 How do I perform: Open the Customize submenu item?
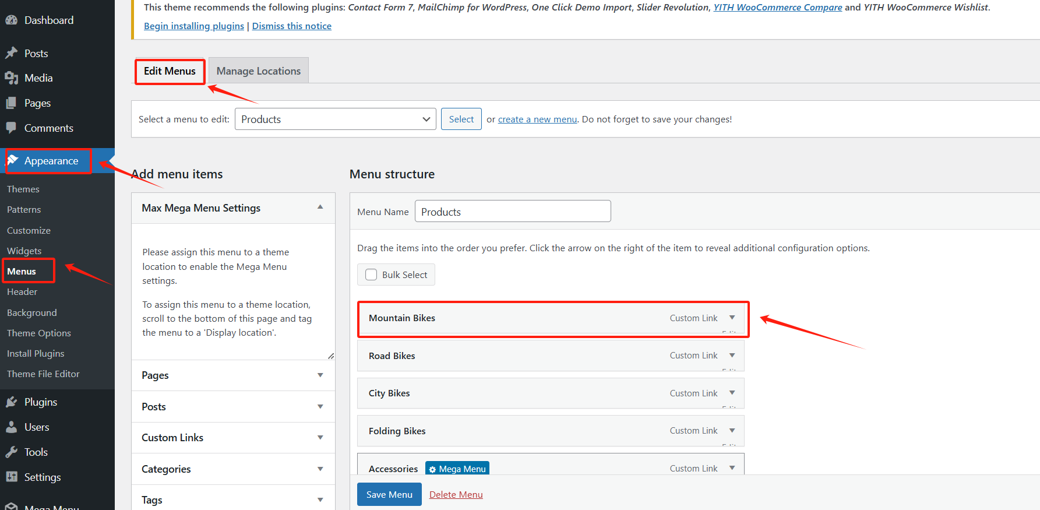pos(29,230)
